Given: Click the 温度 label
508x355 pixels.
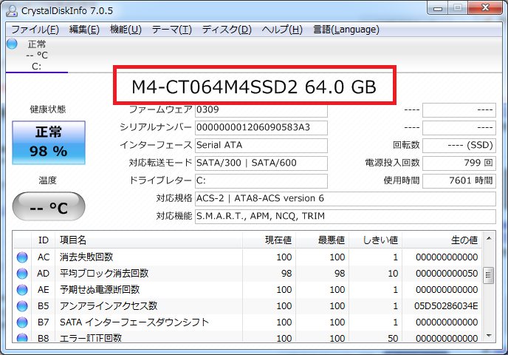Looking at the screenshot, I should tap(48, 180).
